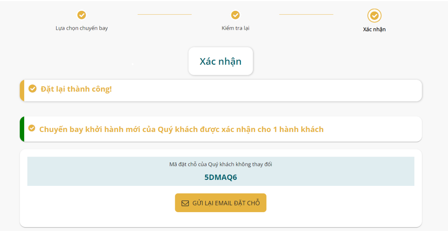448x231 pixels.
Task: Click the Đặt lại thành công banner
Action: coord(220,90)
